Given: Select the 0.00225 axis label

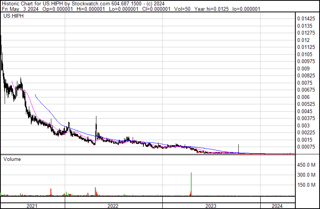Looking at the screenshot, I should pos(306,133).
